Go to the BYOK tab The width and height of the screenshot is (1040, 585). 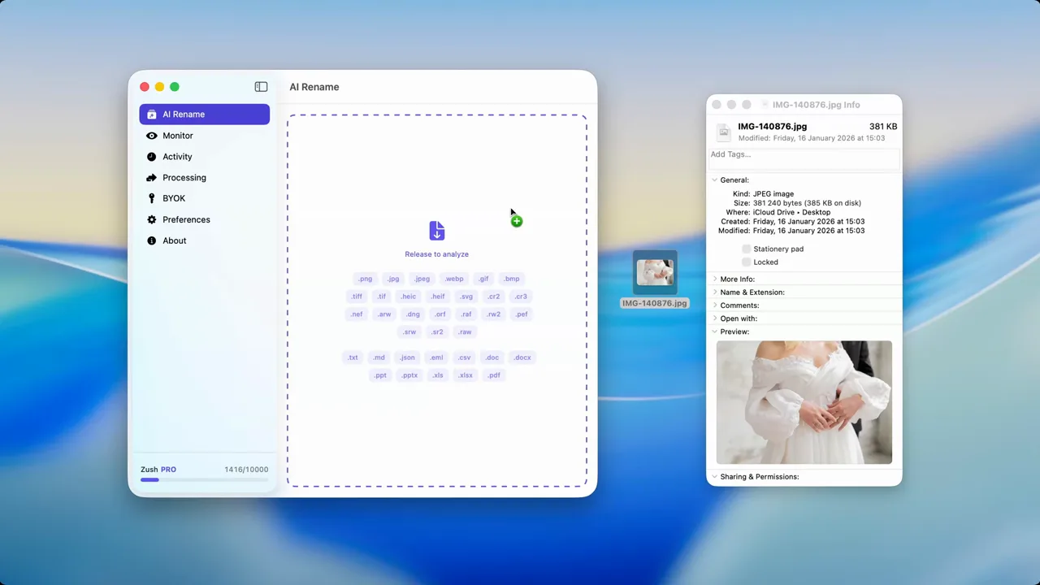click(x=204, y=198)
